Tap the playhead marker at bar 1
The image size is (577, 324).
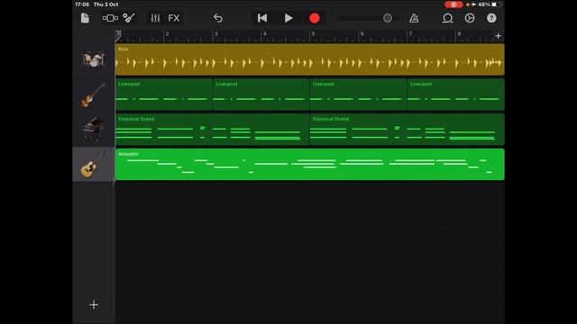118,35
